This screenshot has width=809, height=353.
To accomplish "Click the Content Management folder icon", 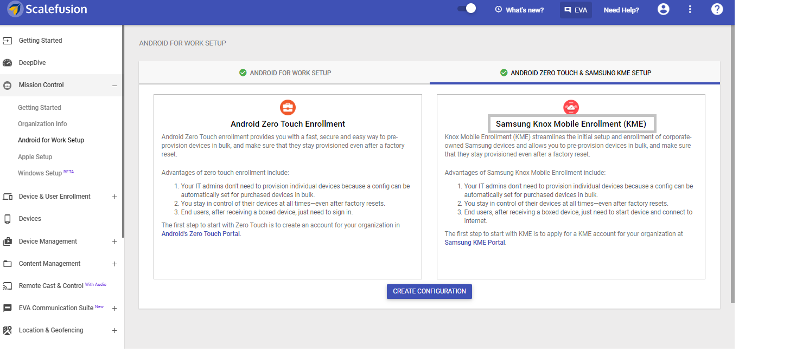I will coord(8,264).
